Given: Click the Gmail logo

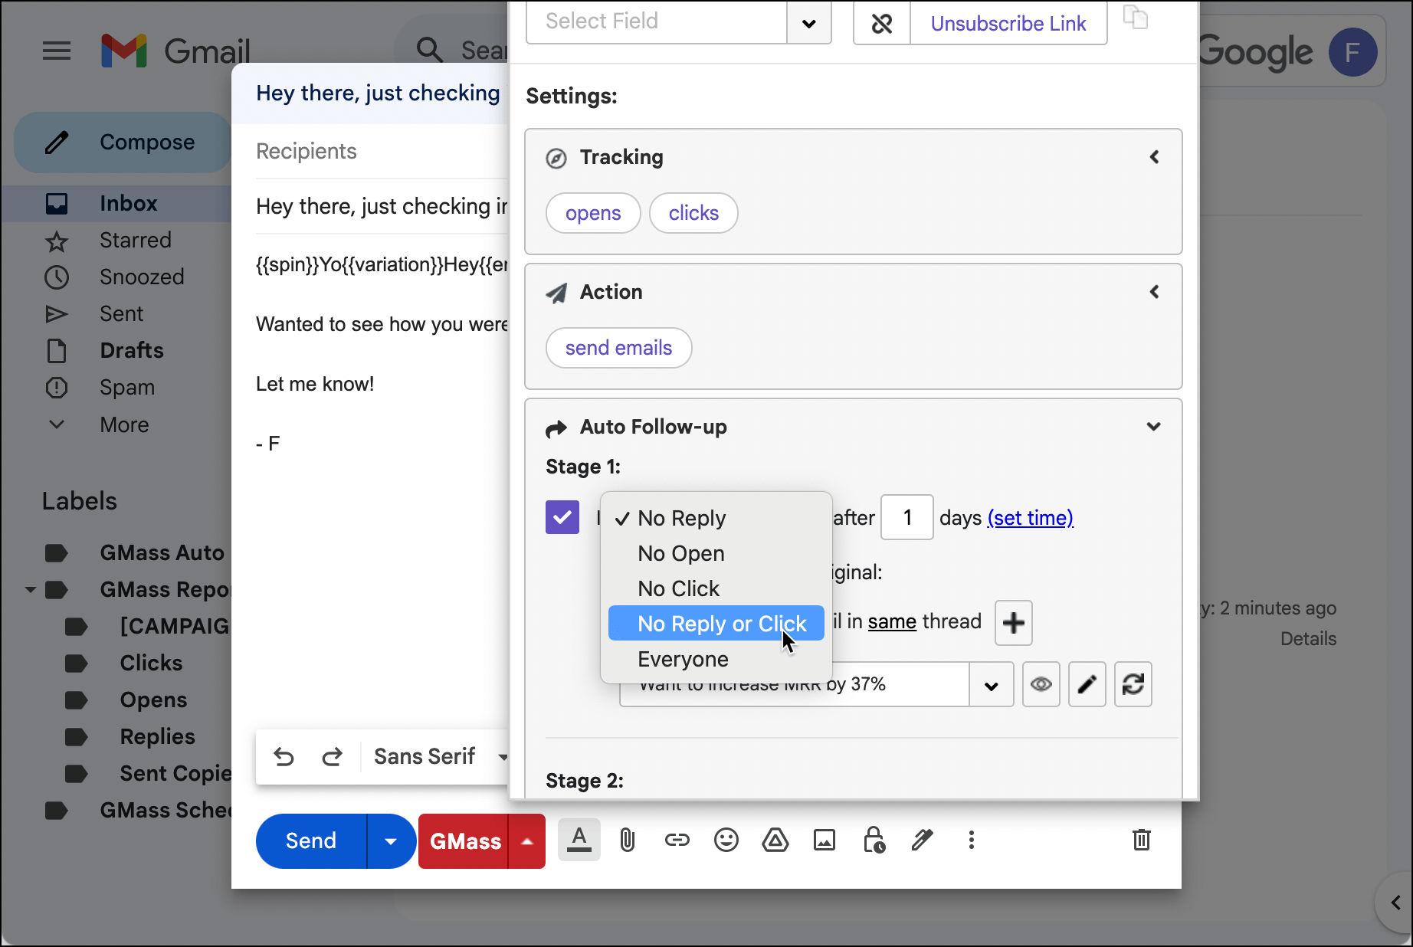Looking at the screenshot, I should 175,51.
